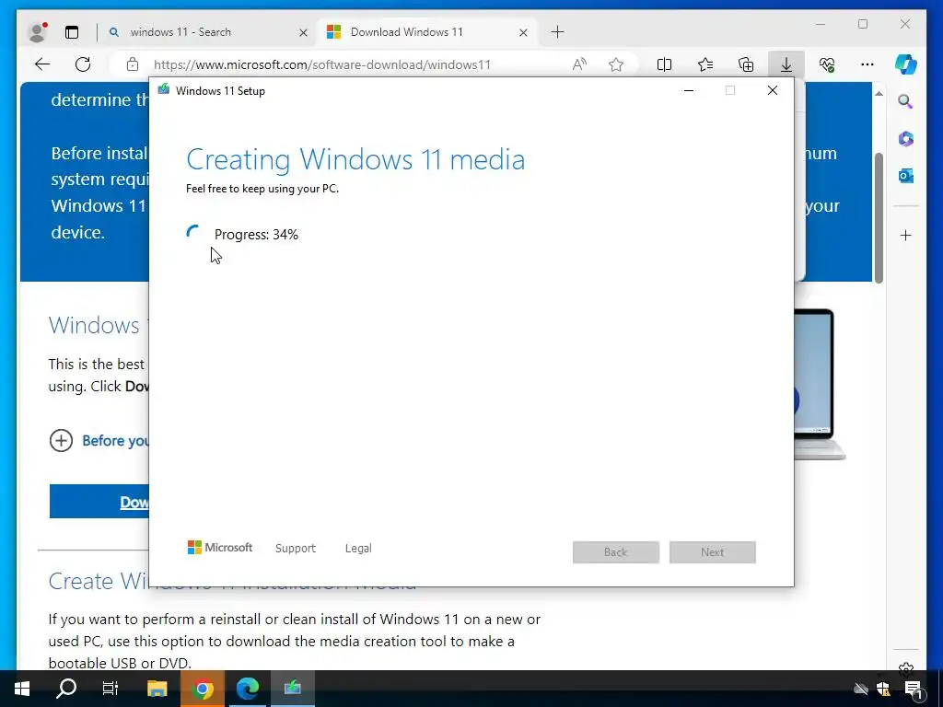Viewport: 943px width, 707px height.
Task: View site information lock icon
Action: (x=133, y=64)
